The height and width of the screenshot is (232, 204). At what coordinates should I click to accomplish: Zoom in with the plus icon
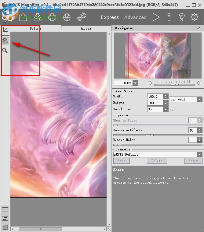coord(199,83)
